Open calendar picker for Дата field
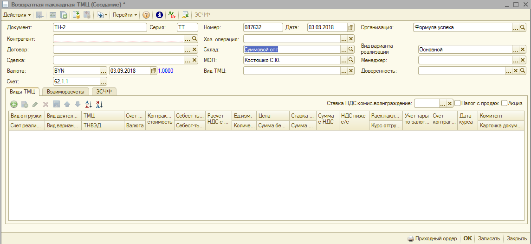 click(351, 27)
